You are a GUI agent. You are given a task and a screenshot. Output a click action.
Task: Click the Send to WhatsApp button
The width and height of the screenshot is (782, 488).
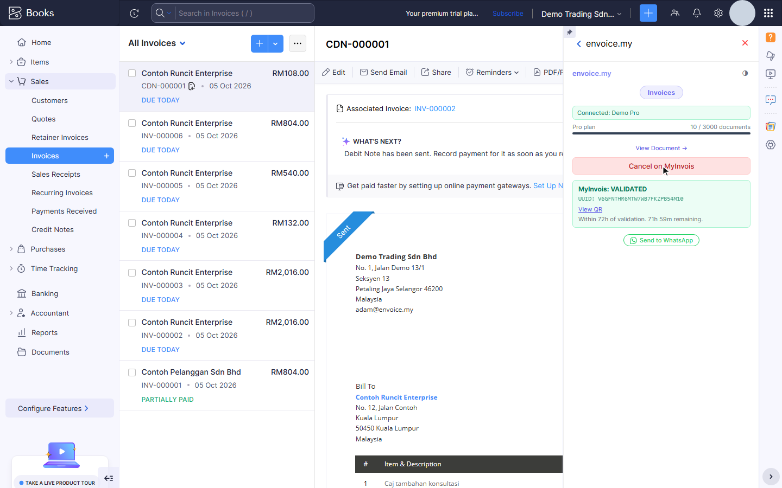coord(661,240)
